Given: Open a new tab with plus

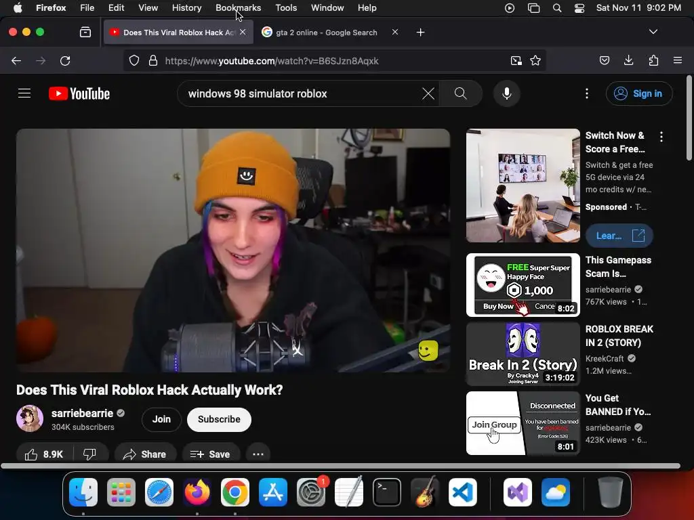Looking at the screenshot, I should click(x=420, y=32).
